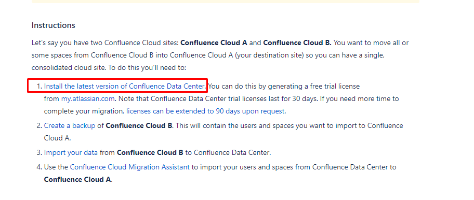Click list number 2 marker
The width and height of the screenshot is (474, 200).
point(39,125)
